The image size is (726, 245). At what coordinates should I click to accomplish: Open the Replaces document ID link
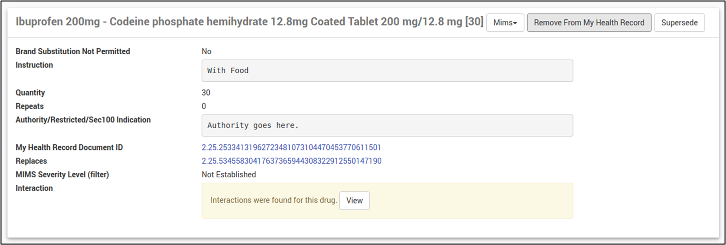coord(291,161)
